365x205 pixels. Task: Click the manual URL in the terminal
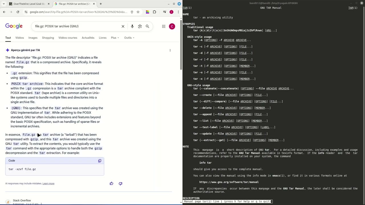click(229, 182)
